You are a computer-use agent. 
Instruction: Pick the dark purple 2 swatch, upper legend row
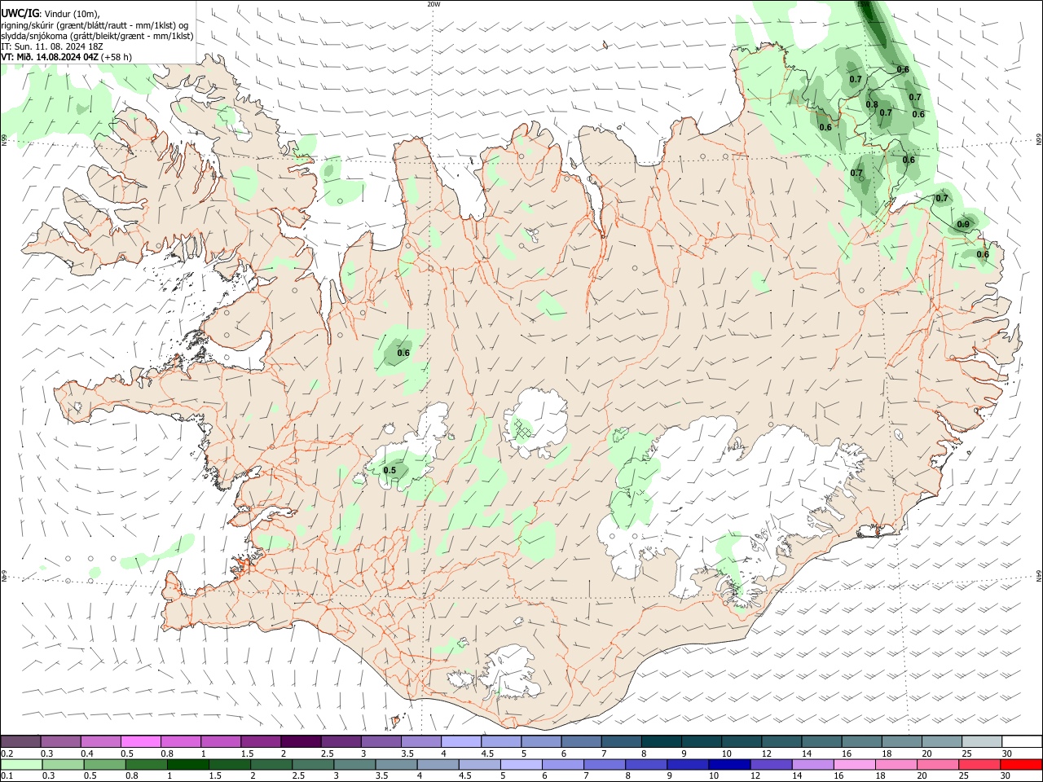(301, 741)
